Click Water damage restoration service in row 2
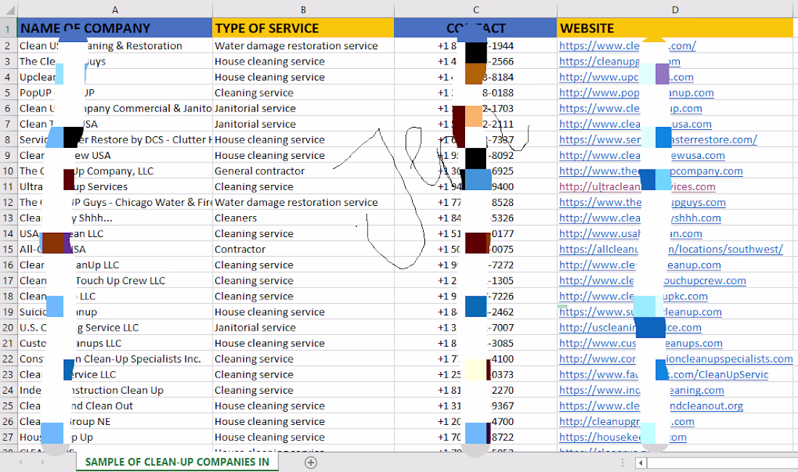Image resolution: width=798 pixels, height=472 pixels. [x=303, y=46]
